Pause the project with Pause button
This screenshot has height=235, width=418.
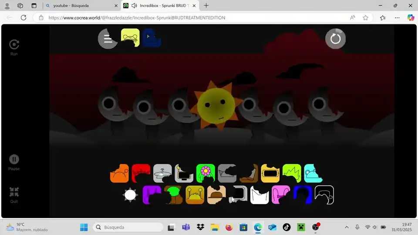[14, 159]
